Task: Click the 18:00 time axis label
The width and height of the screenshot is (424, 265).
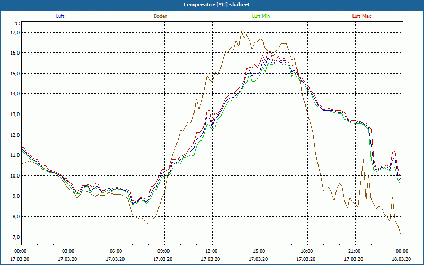Action: click(x=307, y=251)
